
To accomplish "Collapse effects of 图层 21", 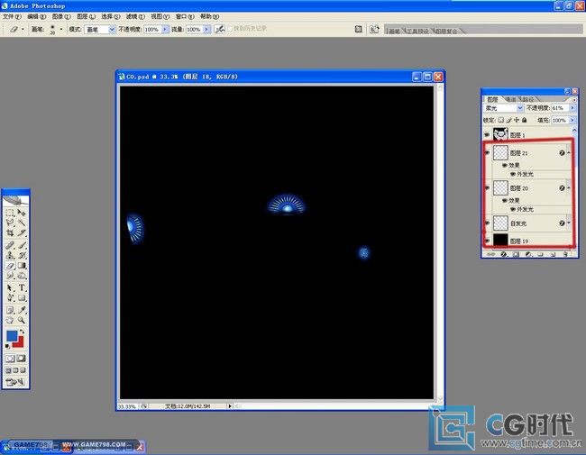I will 569,153.
